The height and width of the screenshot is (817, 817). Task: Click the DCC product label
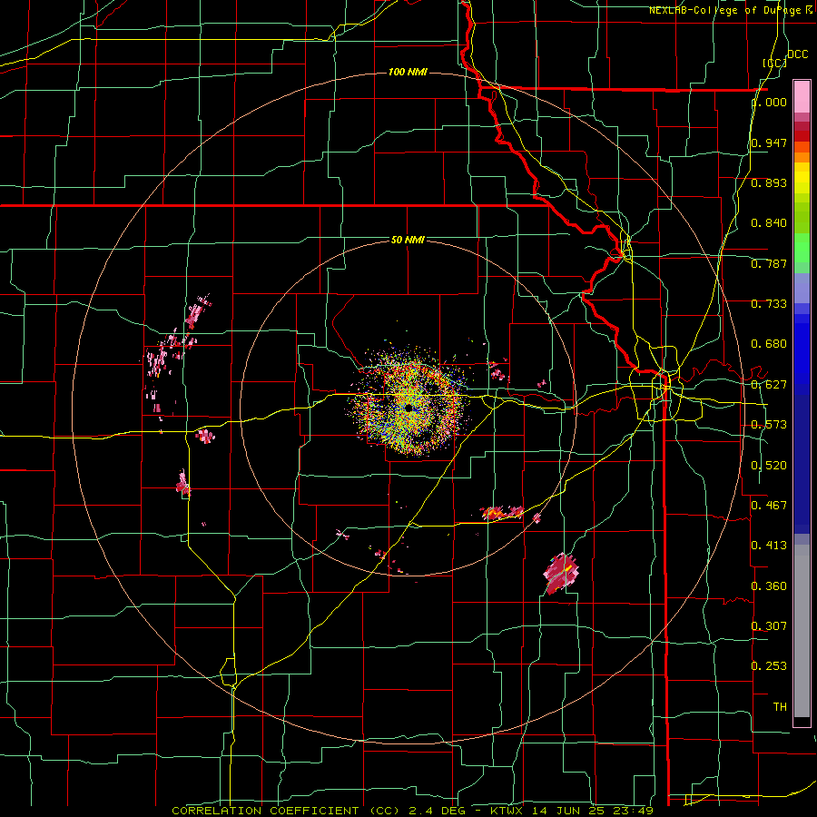[x=797, y=54]
